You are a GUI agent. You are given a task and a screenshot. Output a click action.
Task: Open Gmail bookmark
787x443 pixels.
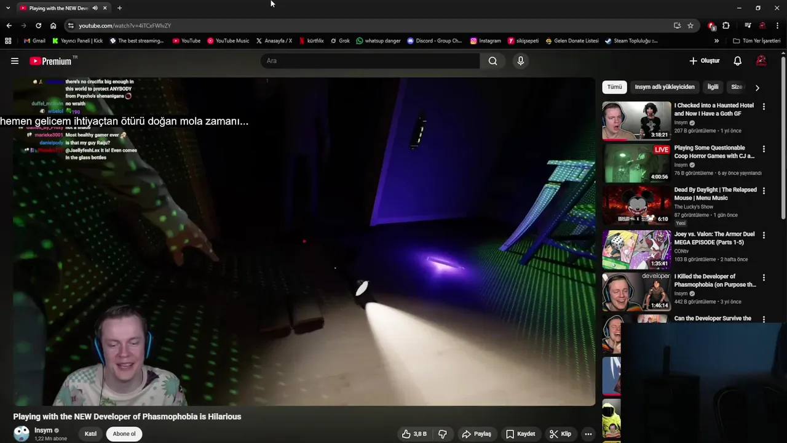34,41
